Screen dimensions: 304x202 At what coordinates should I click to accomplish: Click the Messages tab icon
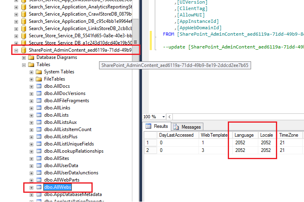tap(176, 127)
